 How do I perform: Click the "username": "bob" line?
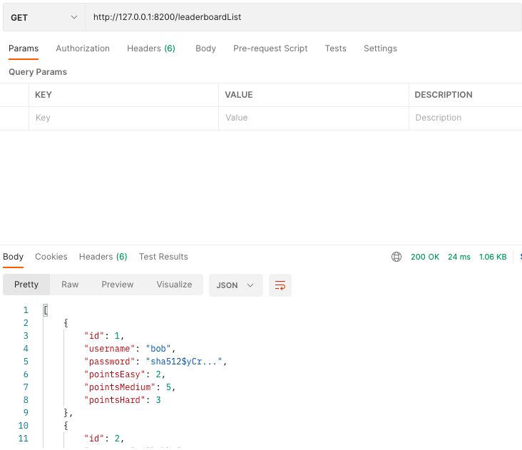[x=130, y=349]
